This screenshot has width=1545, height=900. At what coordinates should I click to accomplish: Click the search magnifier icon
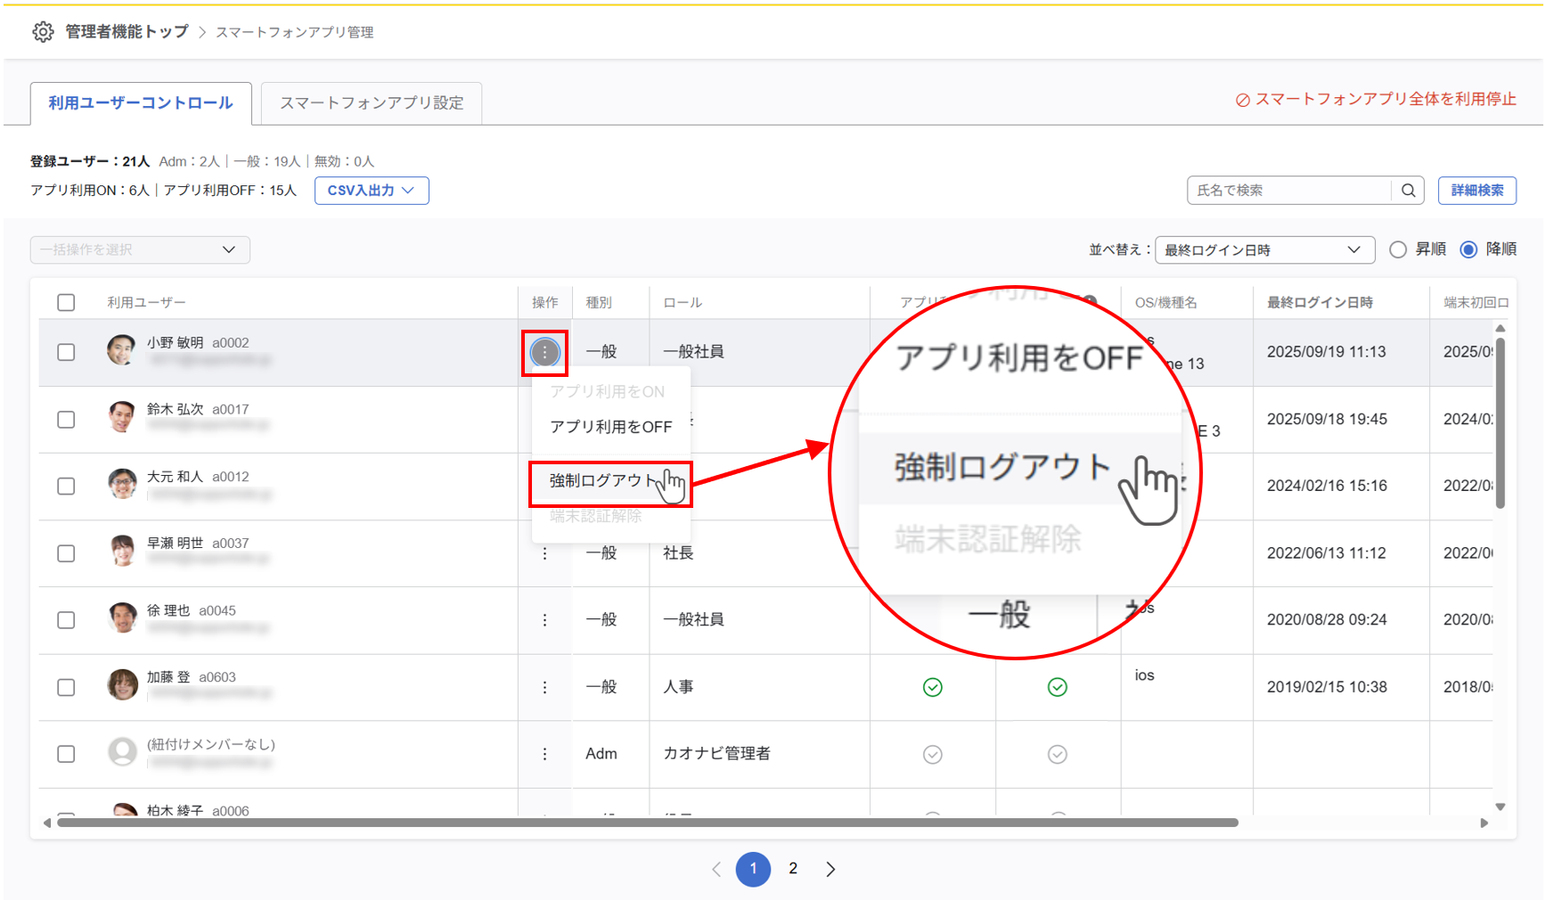coord(1408,191)
